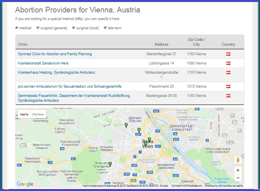
Task: Toggle the surgical (general) checkbox
Action: [x=38, y=28]
